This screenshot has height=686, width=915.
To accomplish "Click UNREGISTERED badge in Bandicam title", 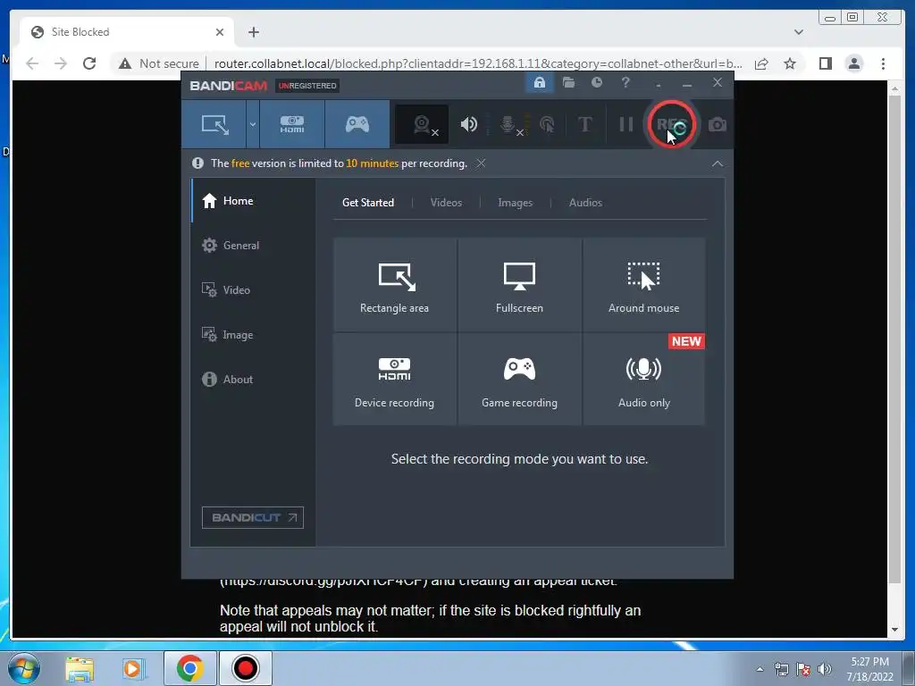I will (x=307, y=86).
